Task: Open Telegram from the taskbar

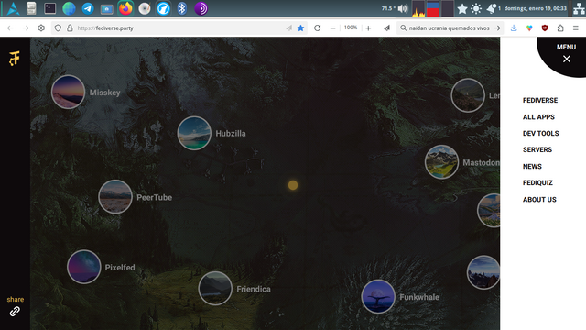Action: pyautogui.click(x=88, y=8)
